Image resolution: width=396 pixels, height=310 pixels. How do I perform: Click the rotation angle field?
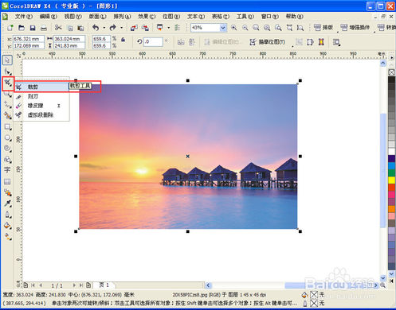[153, 41]
